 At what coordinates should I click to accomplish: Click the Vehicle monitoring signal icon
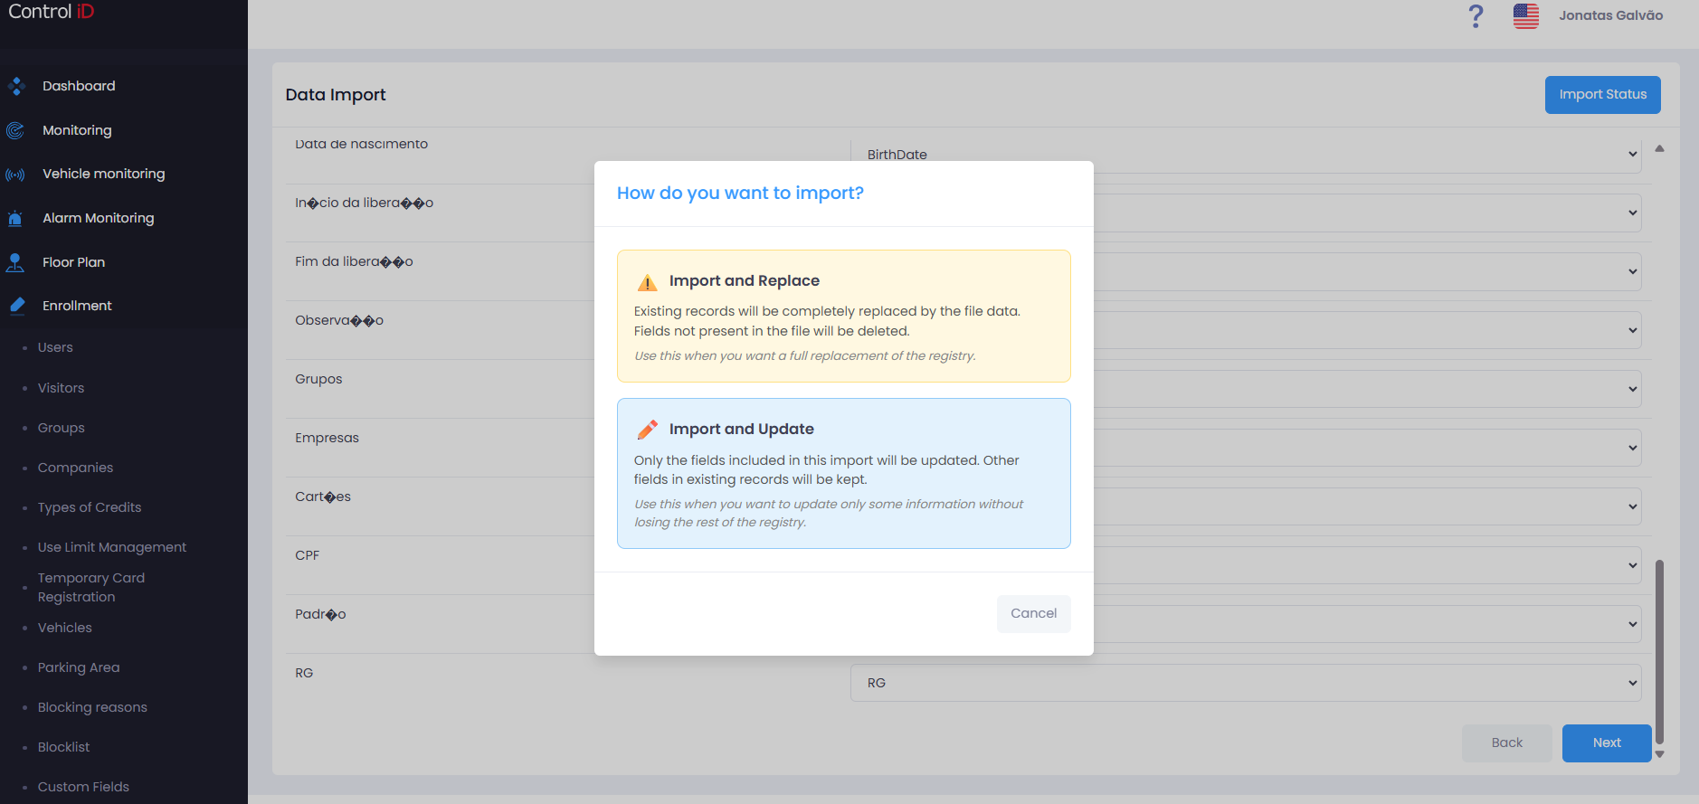15,175
